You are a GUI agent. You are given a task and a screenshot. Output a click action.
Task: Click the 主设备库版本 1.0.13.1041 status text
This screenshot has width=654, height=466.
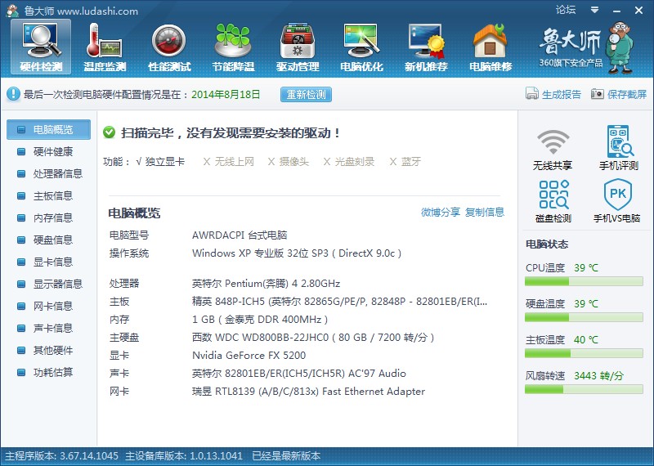click(x=184, y=455)
